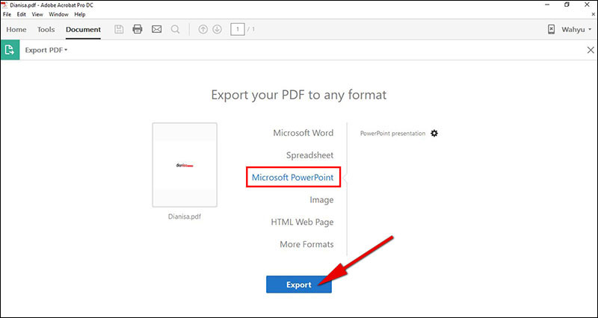Open the Wahyu account dropdown
Image resolution: width=598 pixels, height=318 pixels.
coord(576,29)
